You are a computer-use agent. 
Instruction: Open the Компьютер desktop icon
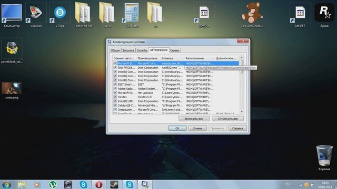coord(12,15)
